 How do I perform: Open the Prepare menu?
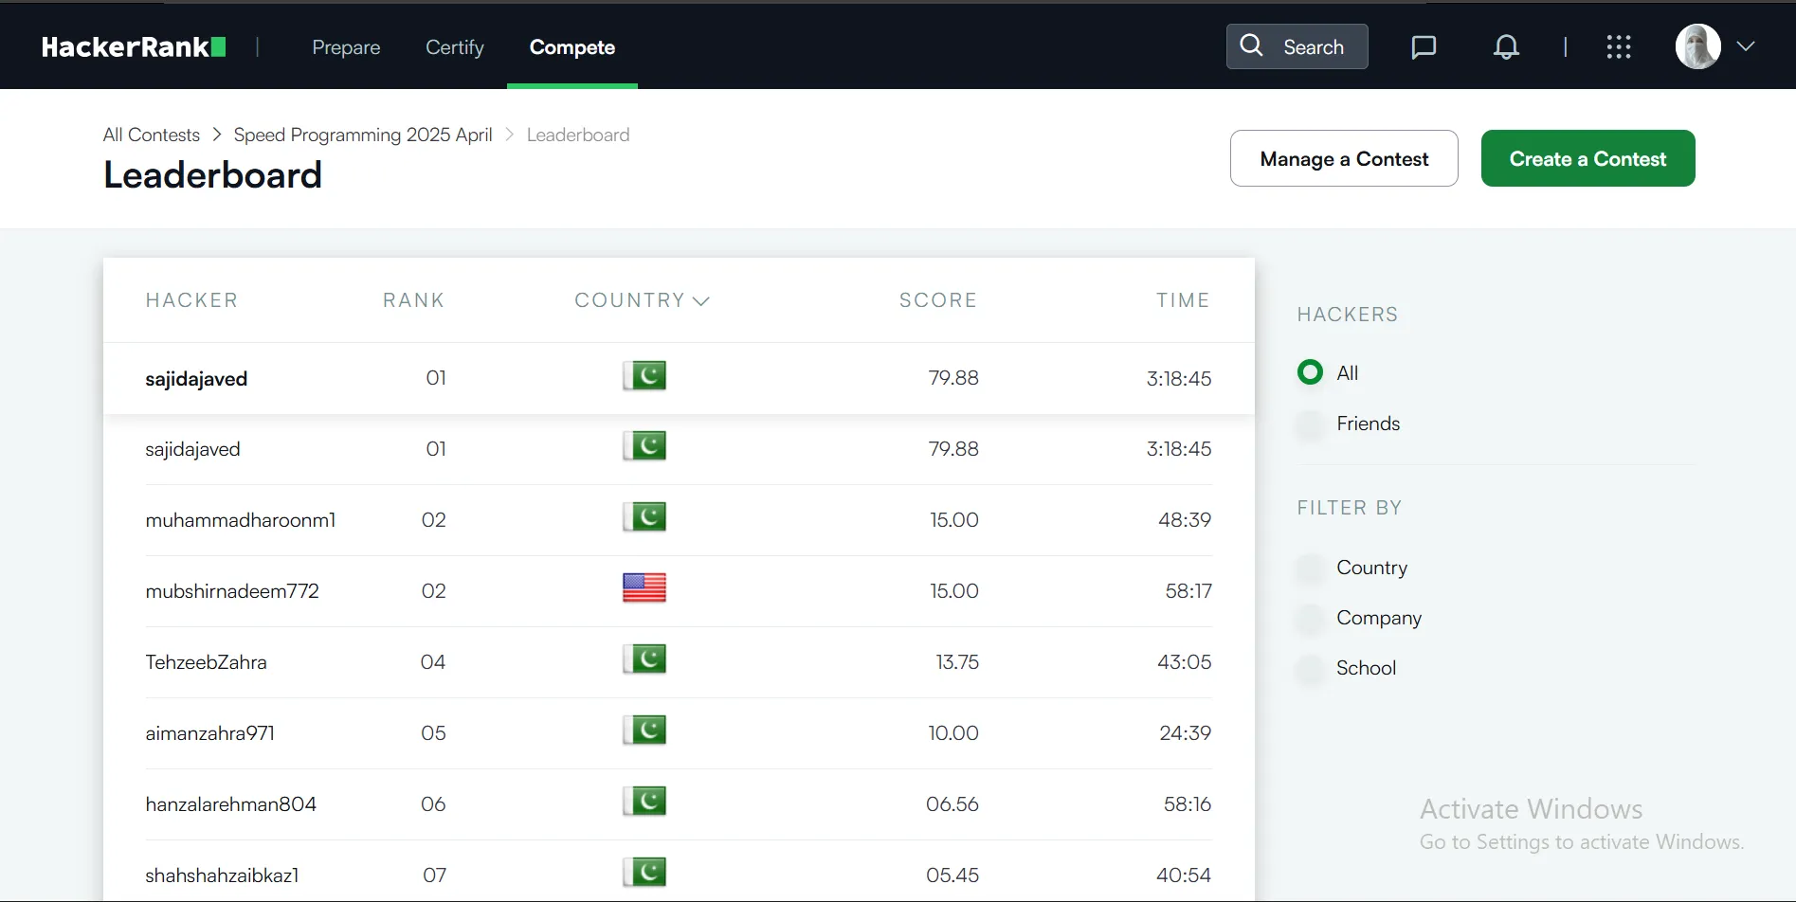point(346,47)
